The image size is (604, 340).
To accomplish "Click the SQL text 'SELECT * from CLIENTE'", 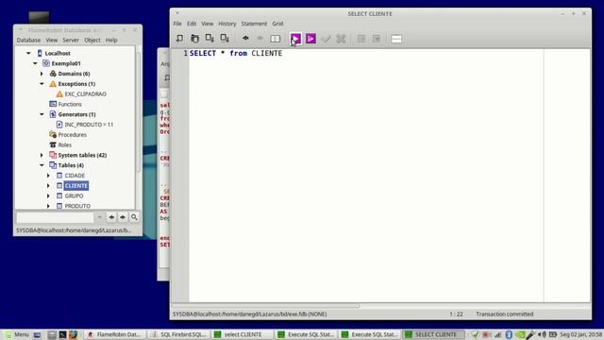I will coord(236,53).
